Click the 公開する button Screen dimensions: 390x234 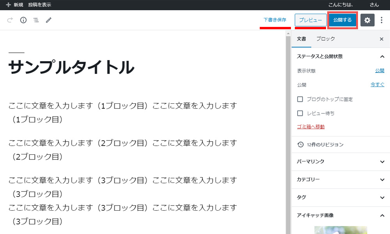342,20
